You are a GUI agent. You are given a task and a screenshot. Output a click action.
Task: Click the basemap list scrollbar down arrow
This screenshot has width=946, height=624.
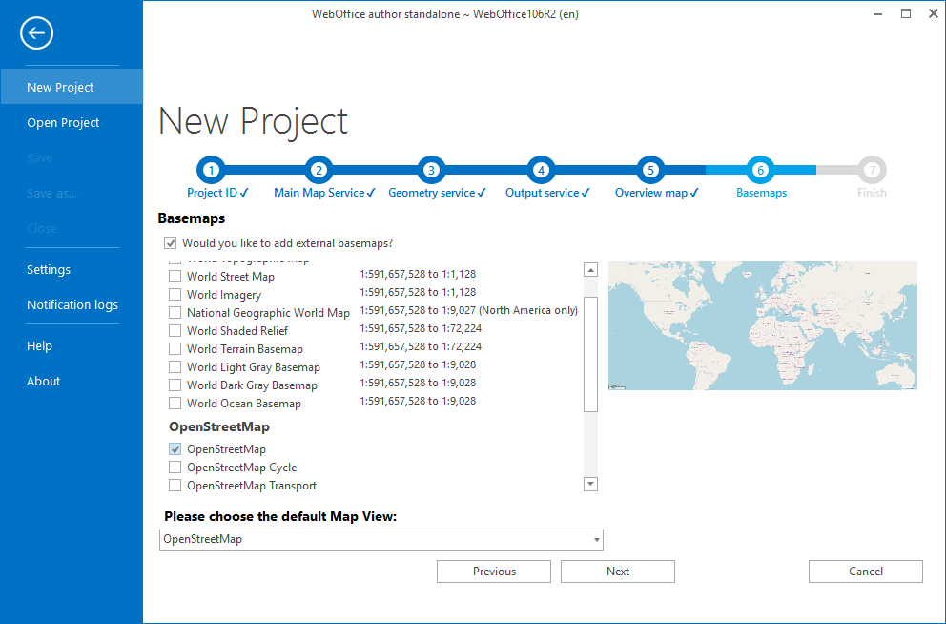[590, 484]
